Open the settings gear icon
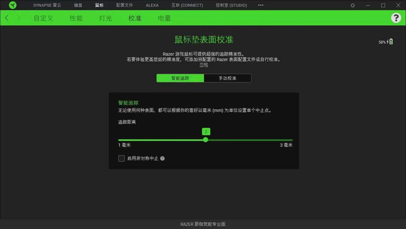406x229 pixels. coord(352,5)
